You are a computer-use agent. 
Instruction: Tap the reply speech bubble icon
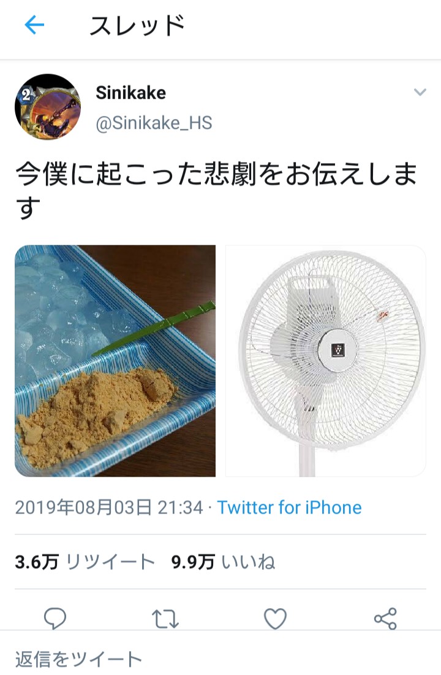tap(55, 619)
